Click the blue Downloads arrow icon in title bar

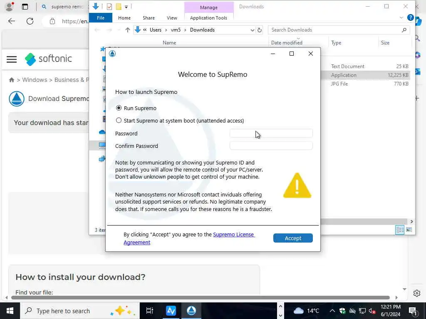tap(95, 6)
